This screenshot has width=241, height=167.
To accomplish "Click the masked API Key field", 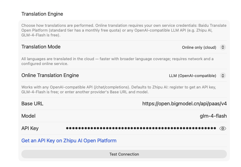I will tap(141, 128).
